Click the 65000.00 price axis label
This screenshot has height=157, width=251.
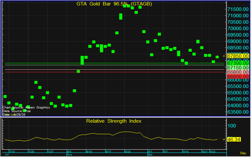point(238,93)
